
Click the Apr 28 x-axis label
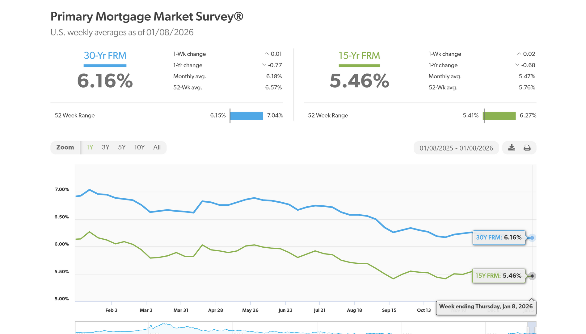tap(216, 310)
